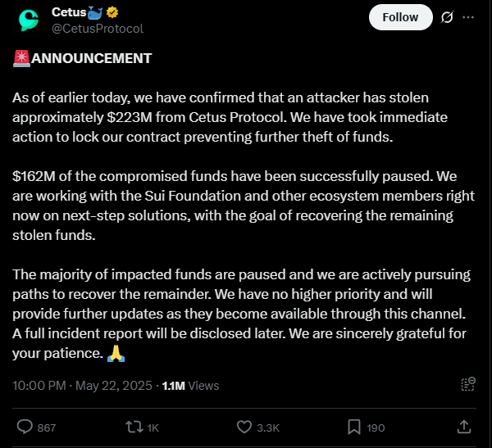This screenshot has height=448, width=492.
Task: Click the reply speech bubble icon
Action: pyautogui.click(x=25, y=427)
